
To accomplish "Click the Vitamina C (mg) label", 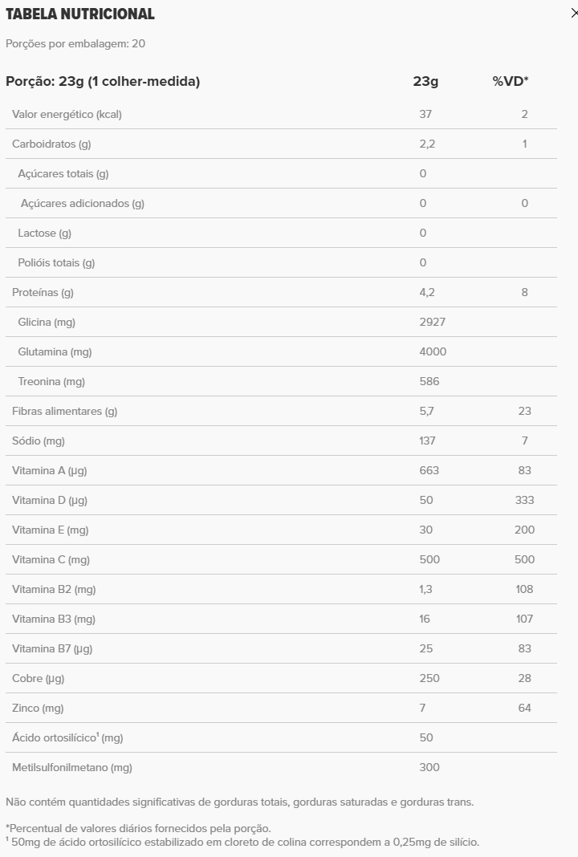I will pyautogui.click(x=51, y=559).
